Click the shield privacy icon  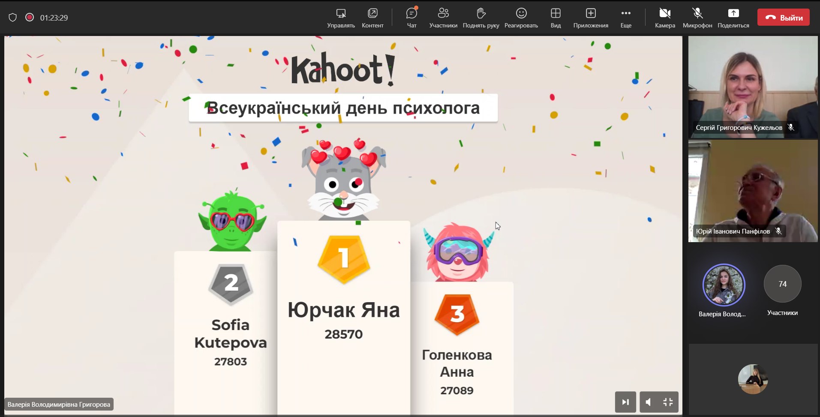tap(13, 18)
